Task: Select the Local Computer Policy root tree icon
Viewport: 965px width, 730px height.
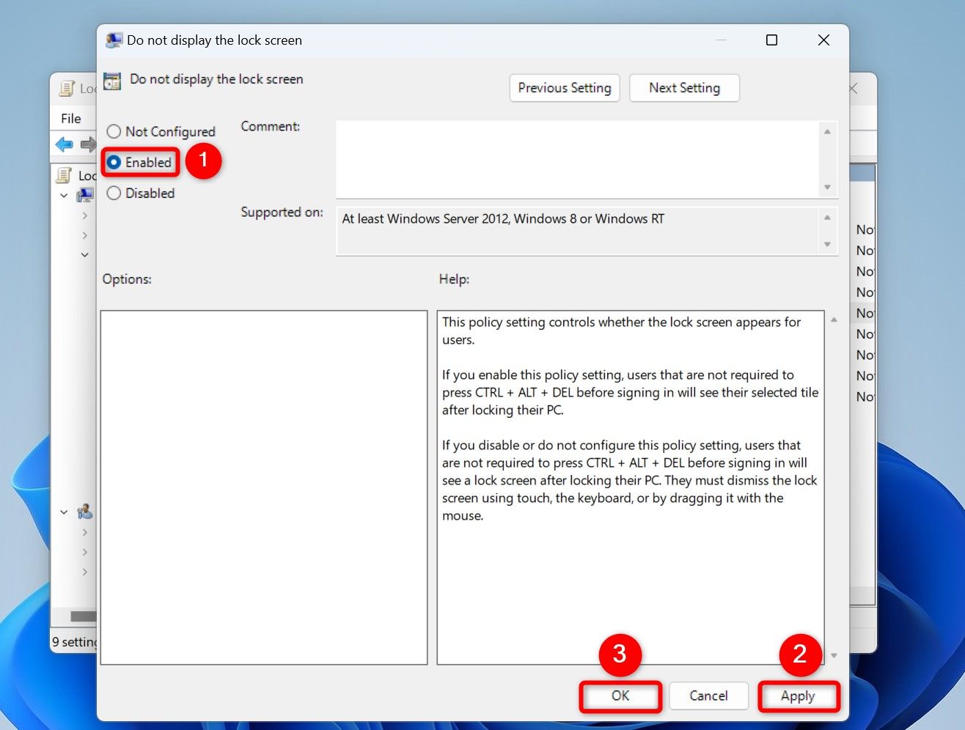Action: coord(65,175)
